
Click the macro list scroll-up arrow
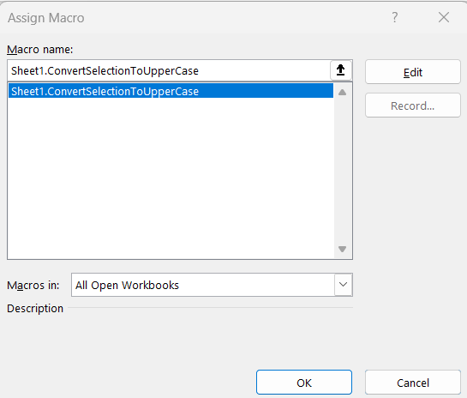343,93
